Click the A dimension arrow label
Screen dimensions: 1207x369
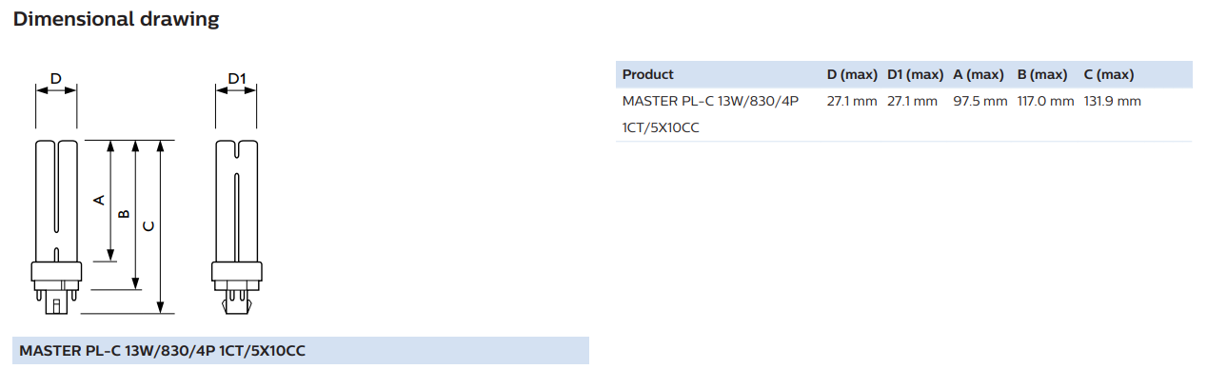(98, 200)
